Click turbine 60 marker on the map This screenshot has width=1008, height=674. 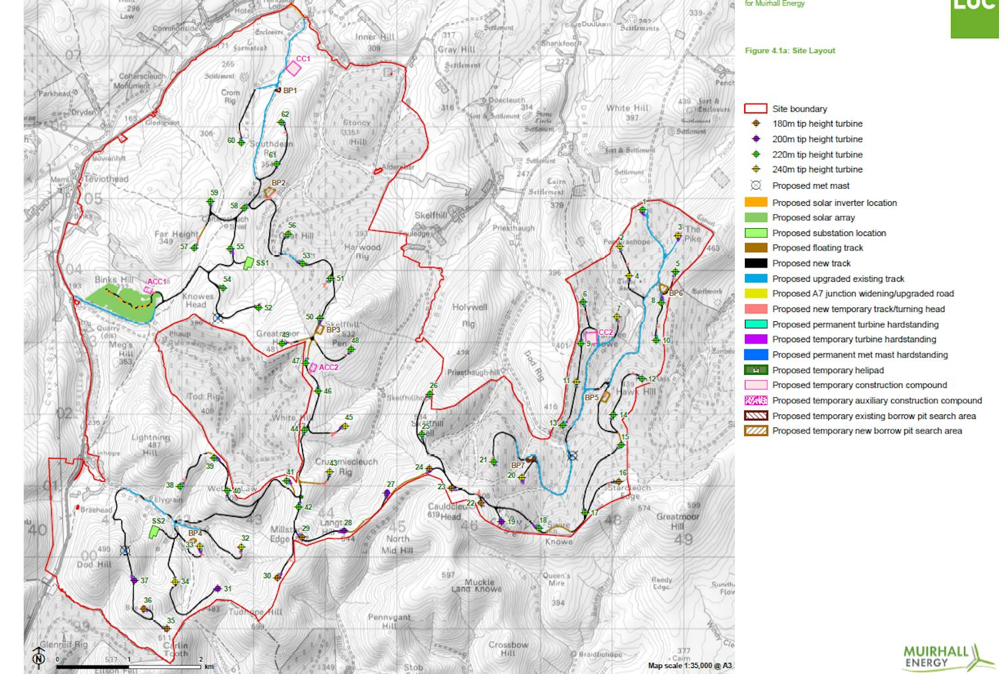[241, 142]
